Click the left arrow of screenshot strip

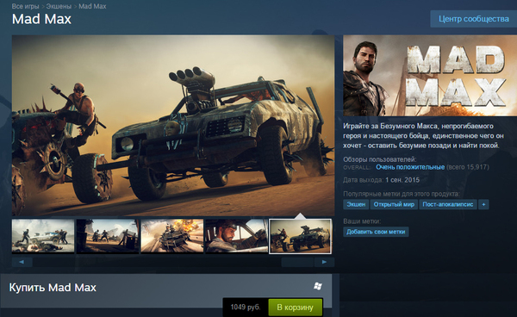(22, 262)
